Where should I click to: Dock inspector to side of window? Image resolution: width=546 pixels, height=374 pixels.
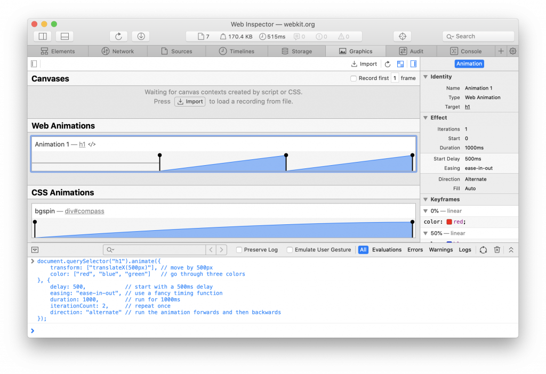pyautogui.click(x=43, y=36)
